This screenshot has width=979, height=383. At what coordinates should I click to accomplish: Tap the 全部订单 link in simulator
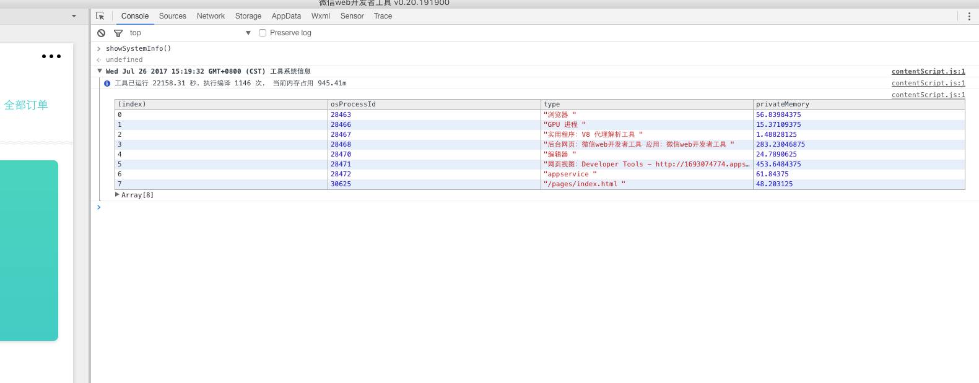tap(26, 105)
